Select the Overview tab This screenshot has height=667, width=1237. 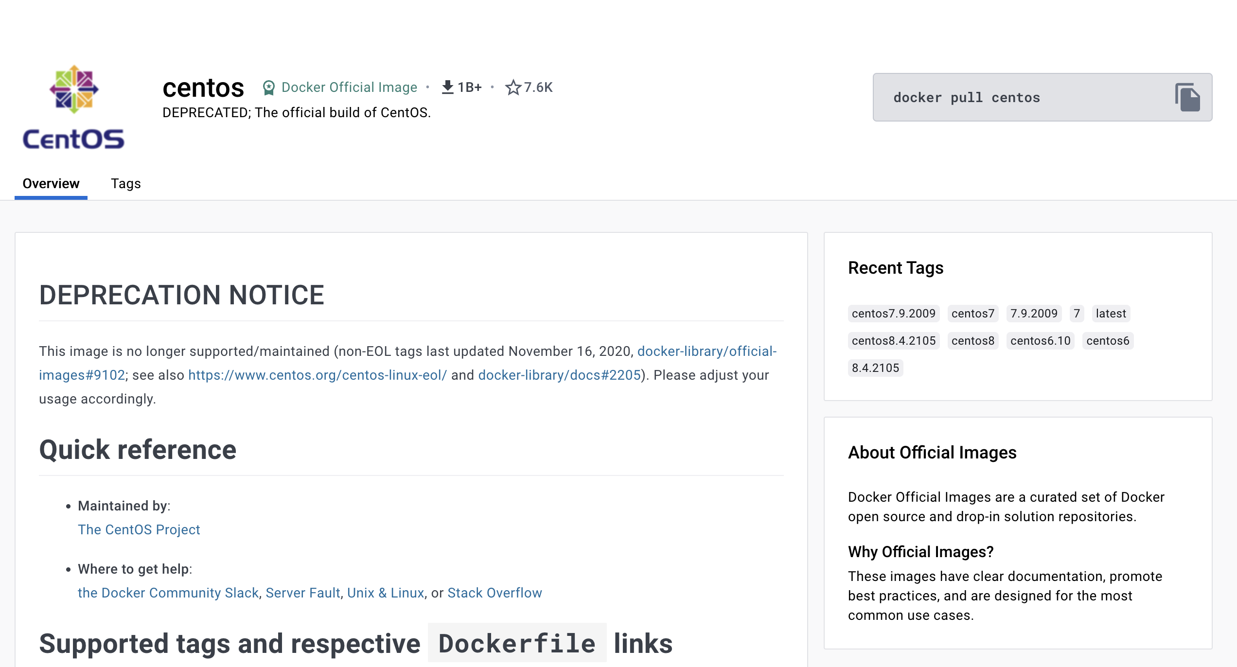click(x=51, y=184)
